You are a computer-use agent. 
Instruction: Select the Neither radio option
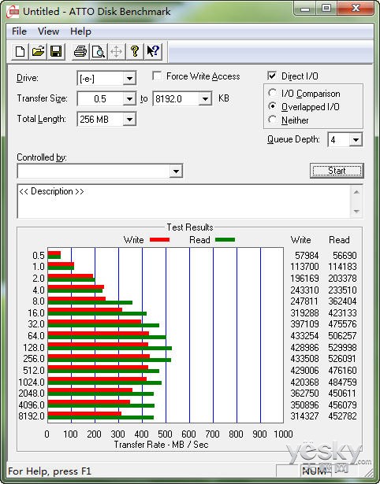pyautogui.click(x=273, y=120)
